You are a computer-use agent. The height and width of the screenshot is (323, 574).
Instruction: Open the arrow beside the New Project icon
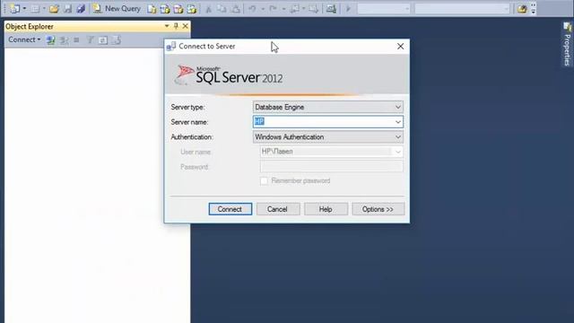coord(24,8)
